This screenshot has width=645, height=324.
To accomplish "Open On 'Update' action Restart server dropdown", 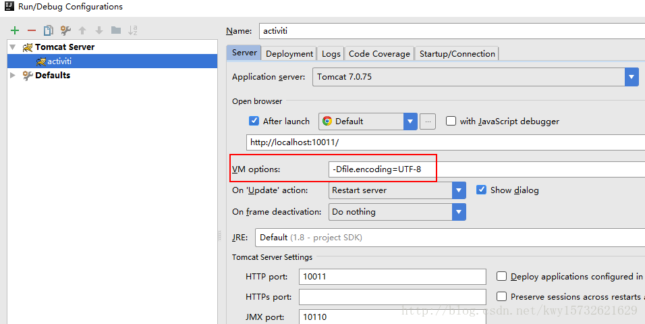I will (397, 190).
